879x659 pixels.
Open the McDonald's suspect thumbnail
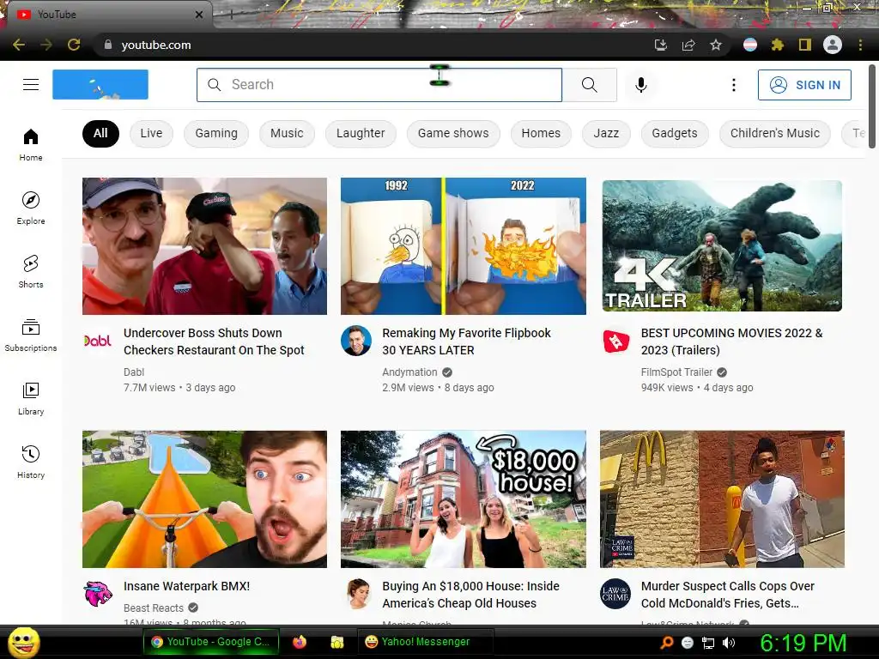[722, 499]
